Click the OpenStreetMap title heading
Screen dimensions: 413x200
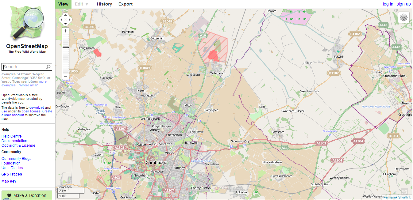coord(27,47)
